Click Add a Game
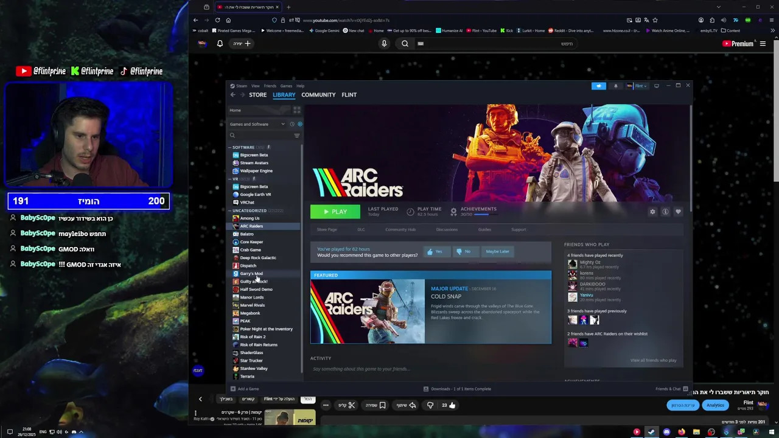The height and width of the screenshot is (438, 779). tap(245, 389)
